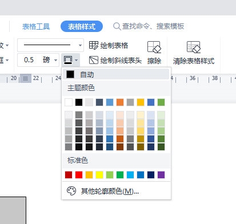Screen dimensions: 236x224
Task: Pick the darkest green shade swatch
Action: tap(161, 147)
